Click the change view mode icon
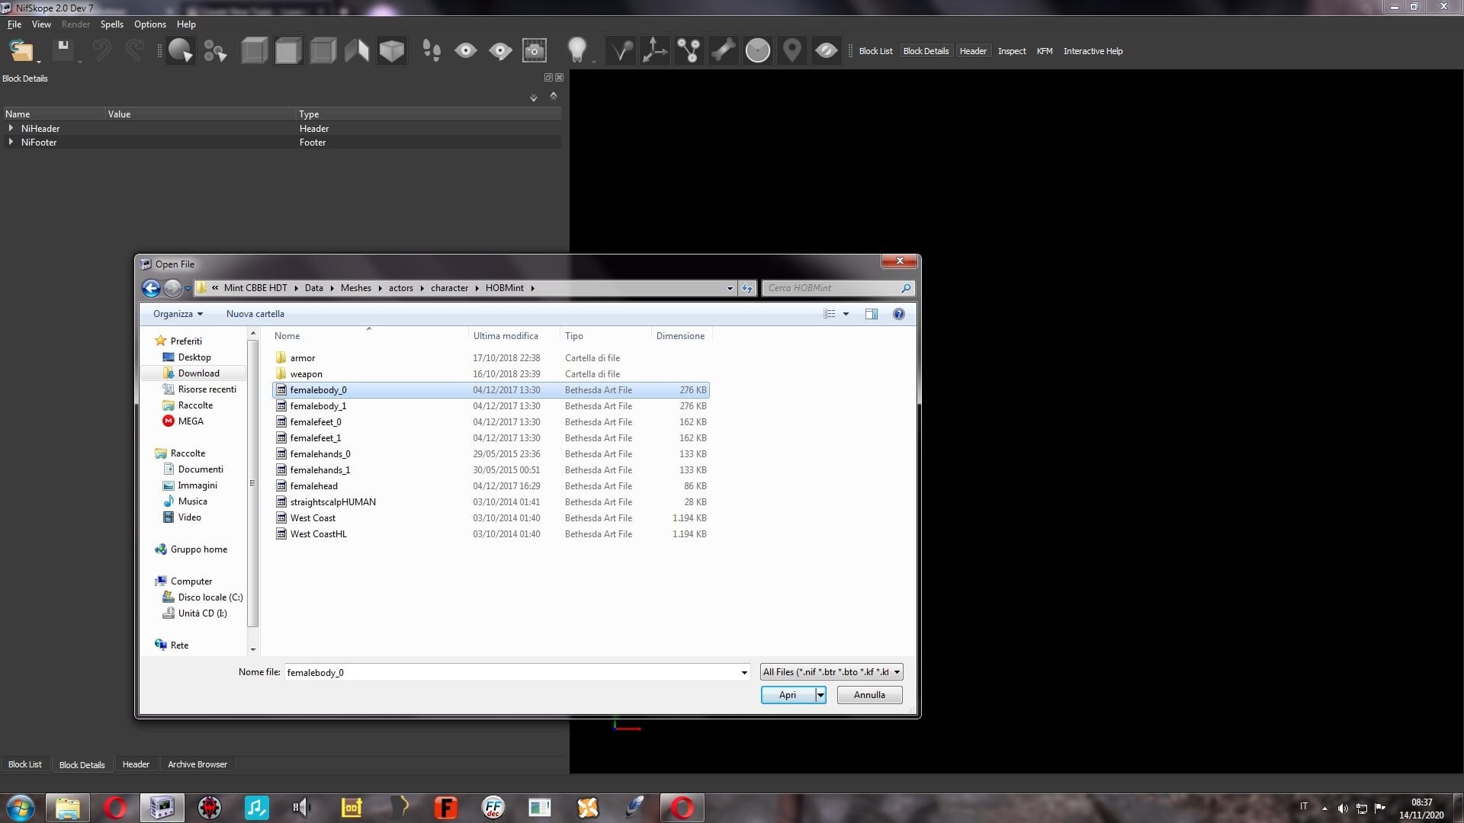The height and width of the screenshot is (823, 1464). pos(830,314)
